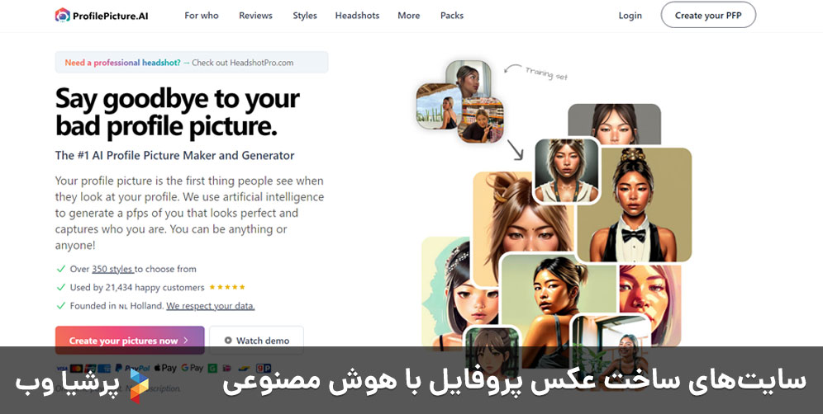
Task: Click the Persia Web colorful logo
Action: 139,386
